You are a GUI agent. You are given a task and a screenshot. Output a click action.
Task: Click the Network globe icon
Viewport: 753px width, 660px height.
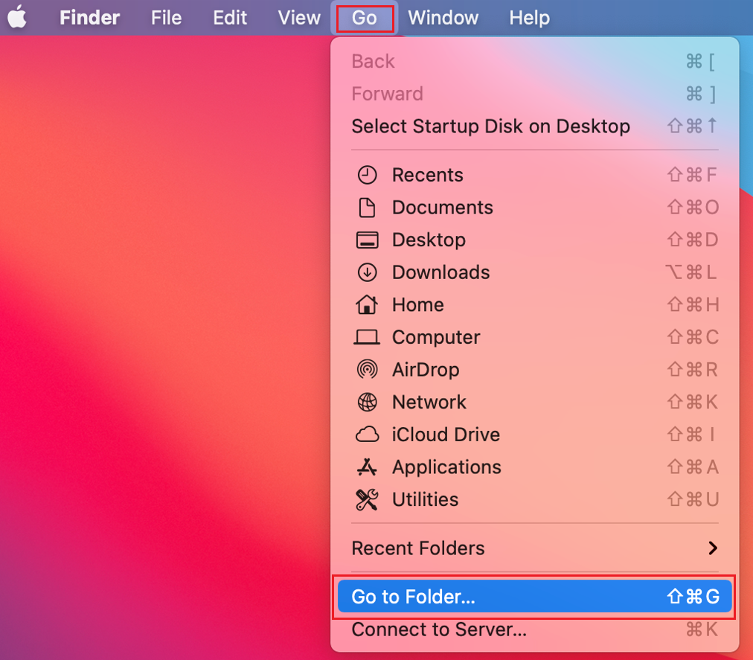367,403
